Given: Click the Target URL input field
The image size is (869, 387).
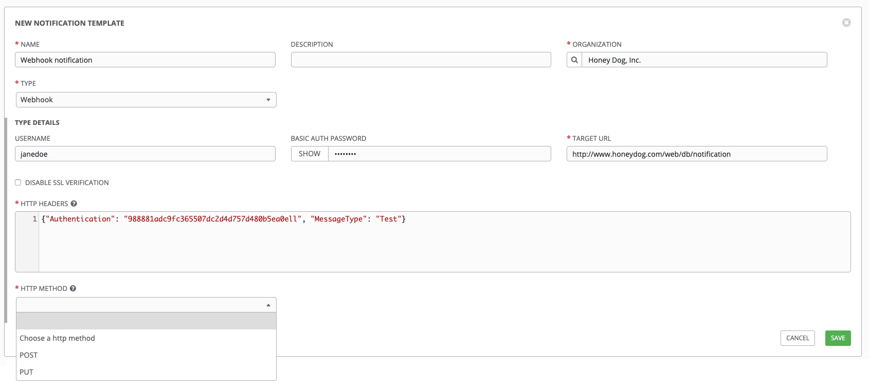Looking at the screenshot, I should coord(696,154).
